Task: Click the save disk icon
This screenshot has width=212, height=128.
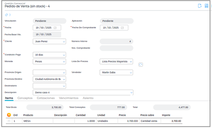Action: click(x=206, y=6)
